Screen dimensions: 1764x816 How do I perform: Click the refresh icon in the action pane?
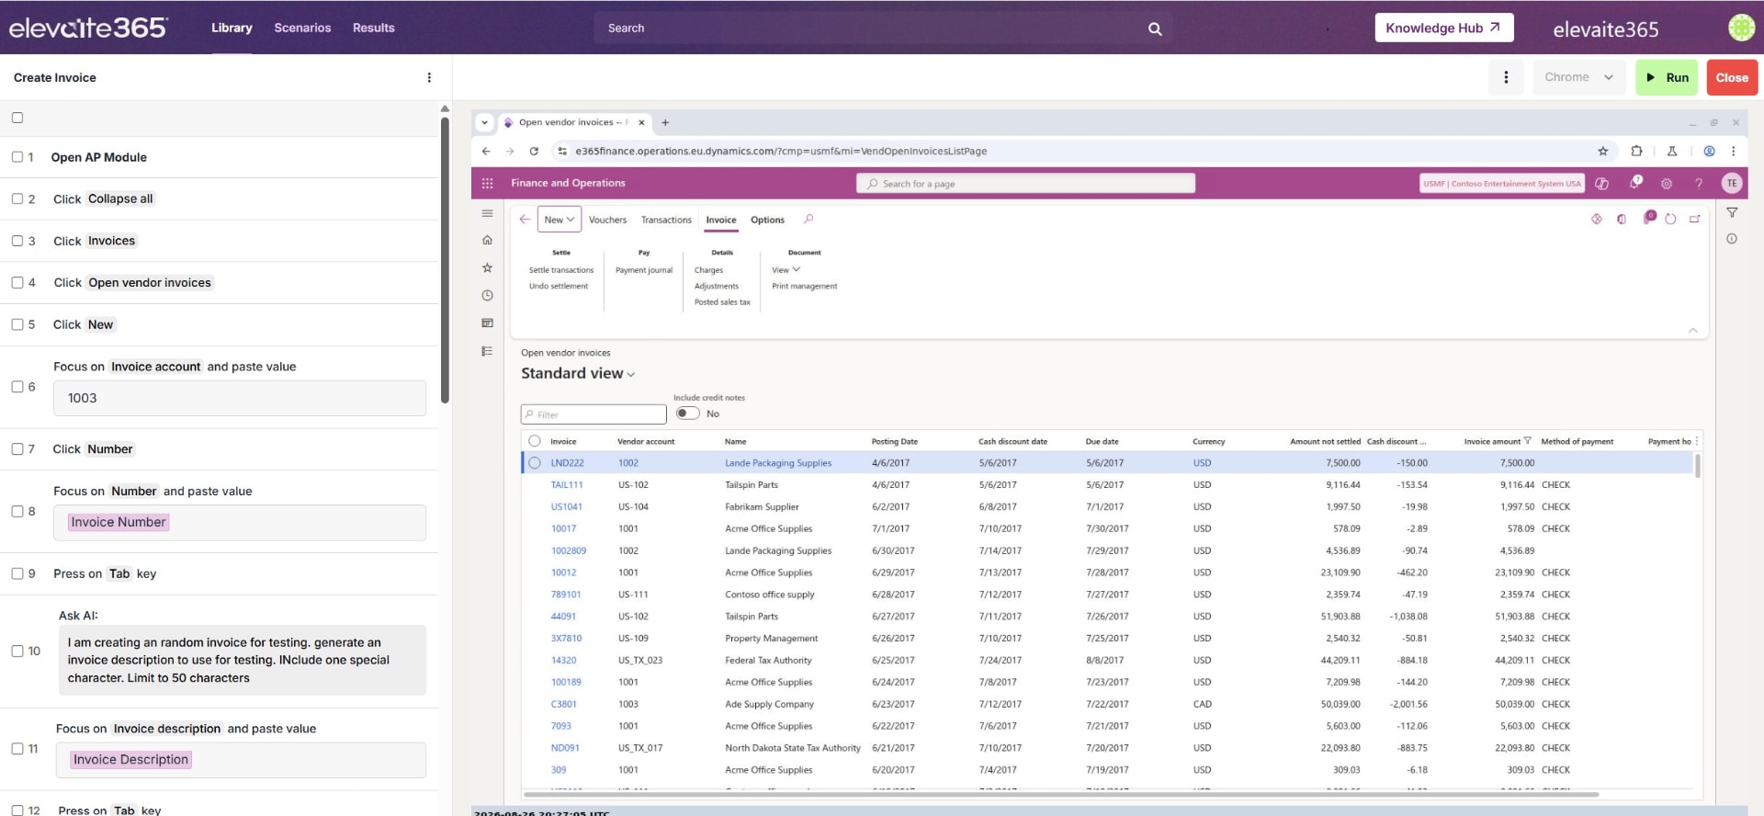coord(1670,219)
